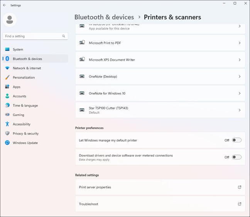Click the Privacy shield icon
This screenshot has height=217, width=250.
(x=7, y=133)
